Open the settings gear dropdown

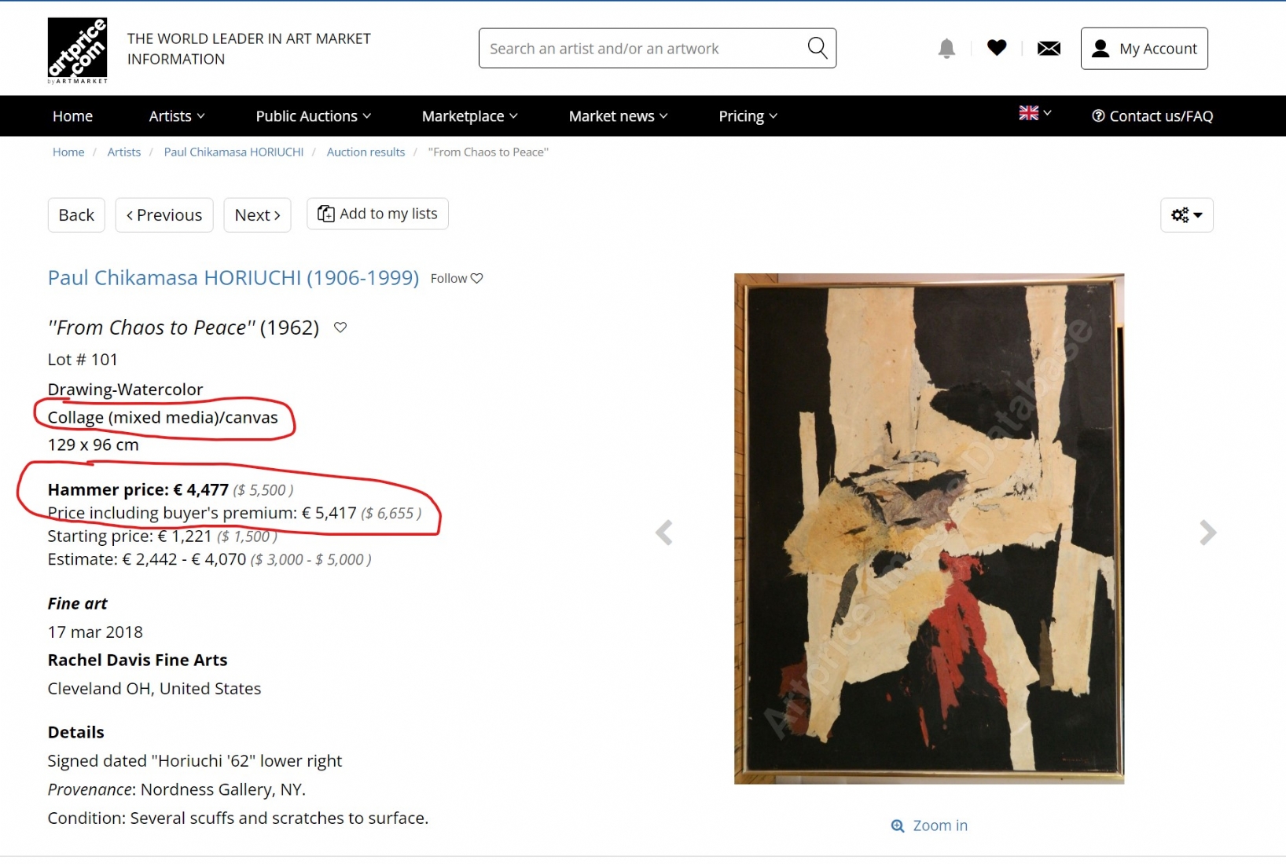tap(1186, 215)
